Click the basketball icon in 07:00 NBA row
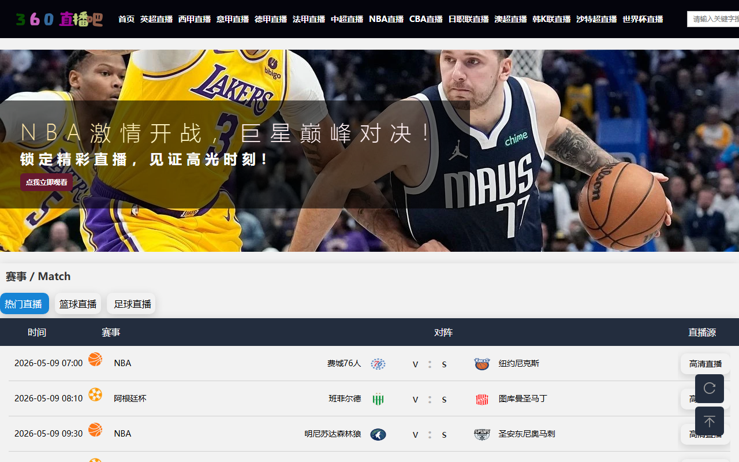739x462 pixels. pos(95,359)
